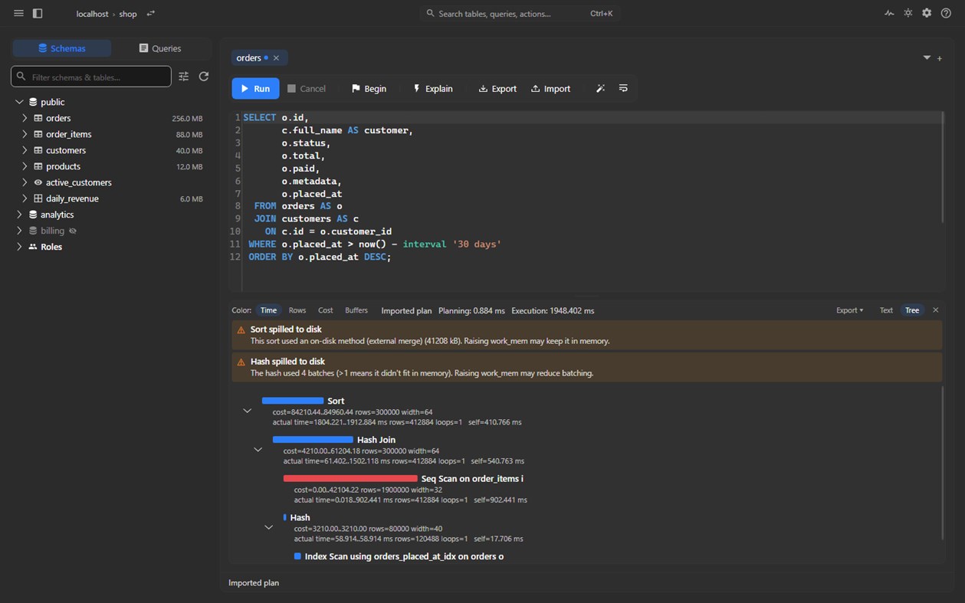Click the Hash Join blue time bar
The image size is (965, 603).
[x=313, y=440]
